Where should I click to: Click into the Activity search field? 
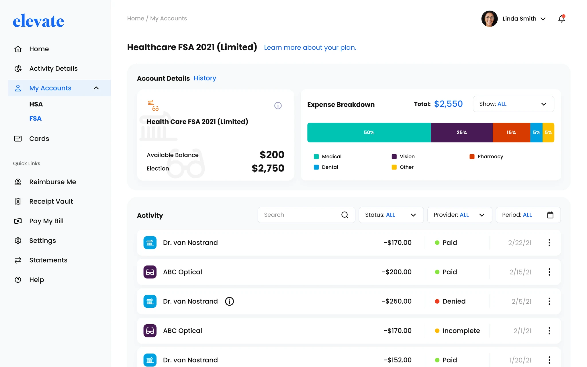(x=306, y=215)
